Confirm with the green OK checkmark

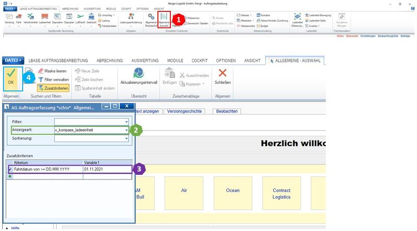click(11, 76)
